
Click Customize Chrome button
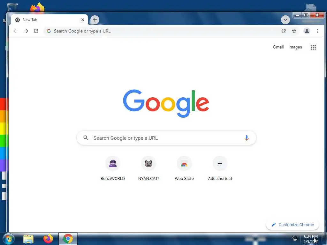293,225
